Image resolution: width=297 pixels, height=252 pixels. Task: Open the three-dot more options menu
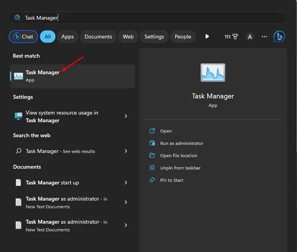264,37
